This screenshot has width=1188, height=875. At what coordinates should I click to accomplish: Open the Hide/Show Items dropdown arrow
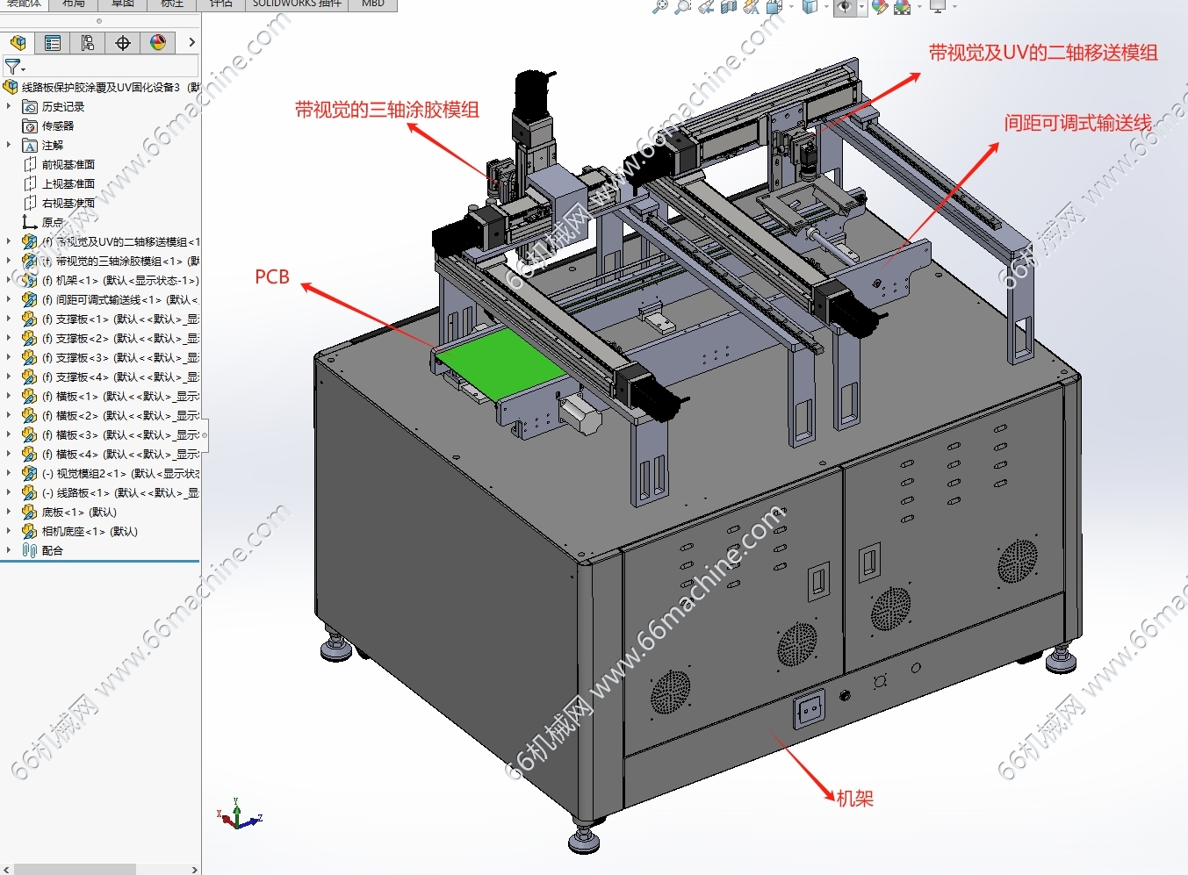861,7
